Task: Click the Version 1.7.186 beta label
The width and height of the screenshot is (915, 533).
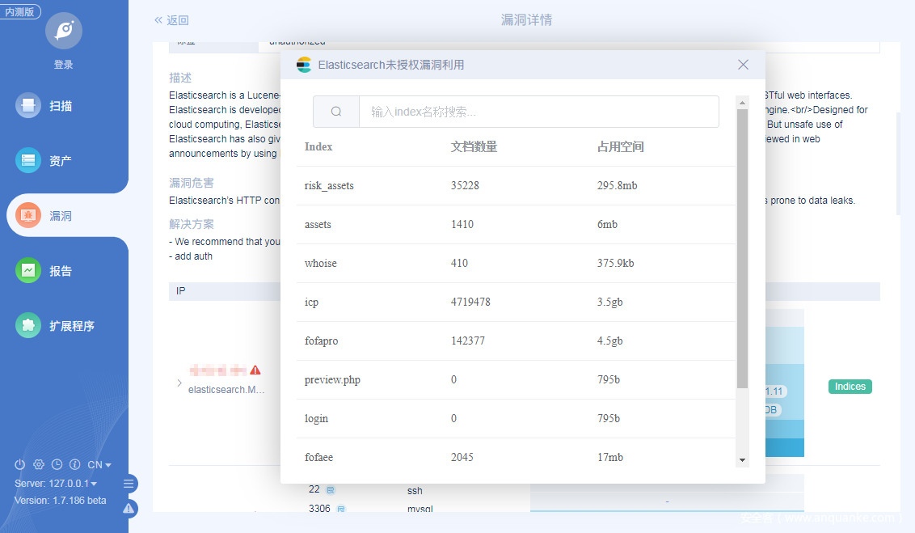Action: click(60, 501)
